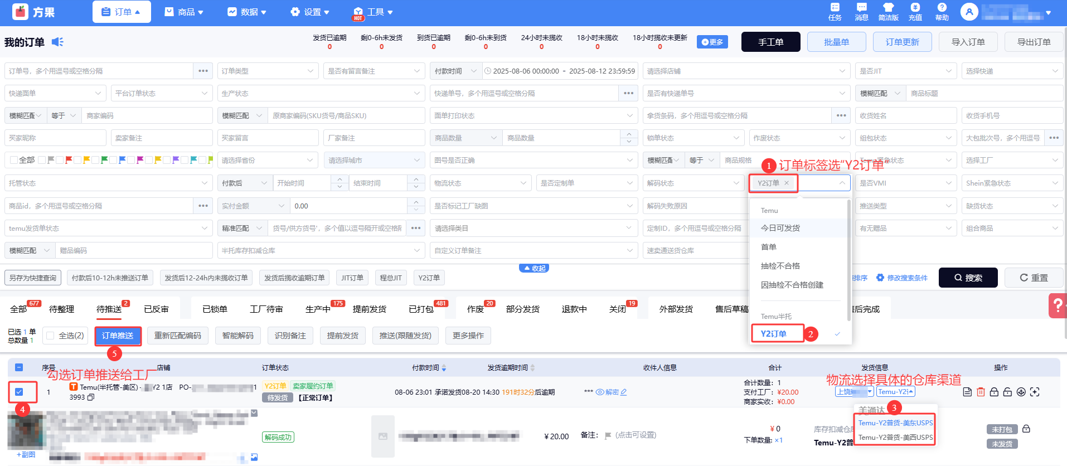Click the order detail document icon in 操作 column
This screenshot has width=1067, height=466.
coord(967,392)
